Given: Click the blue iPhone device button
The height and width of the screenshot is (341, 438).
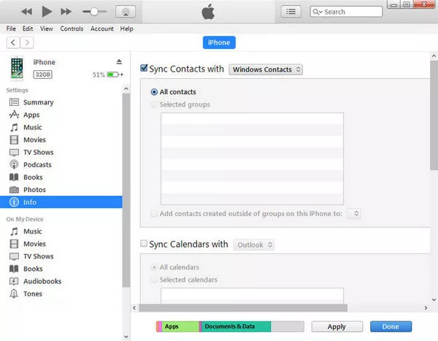Looking at the screenshot, I should click(219, 42).
